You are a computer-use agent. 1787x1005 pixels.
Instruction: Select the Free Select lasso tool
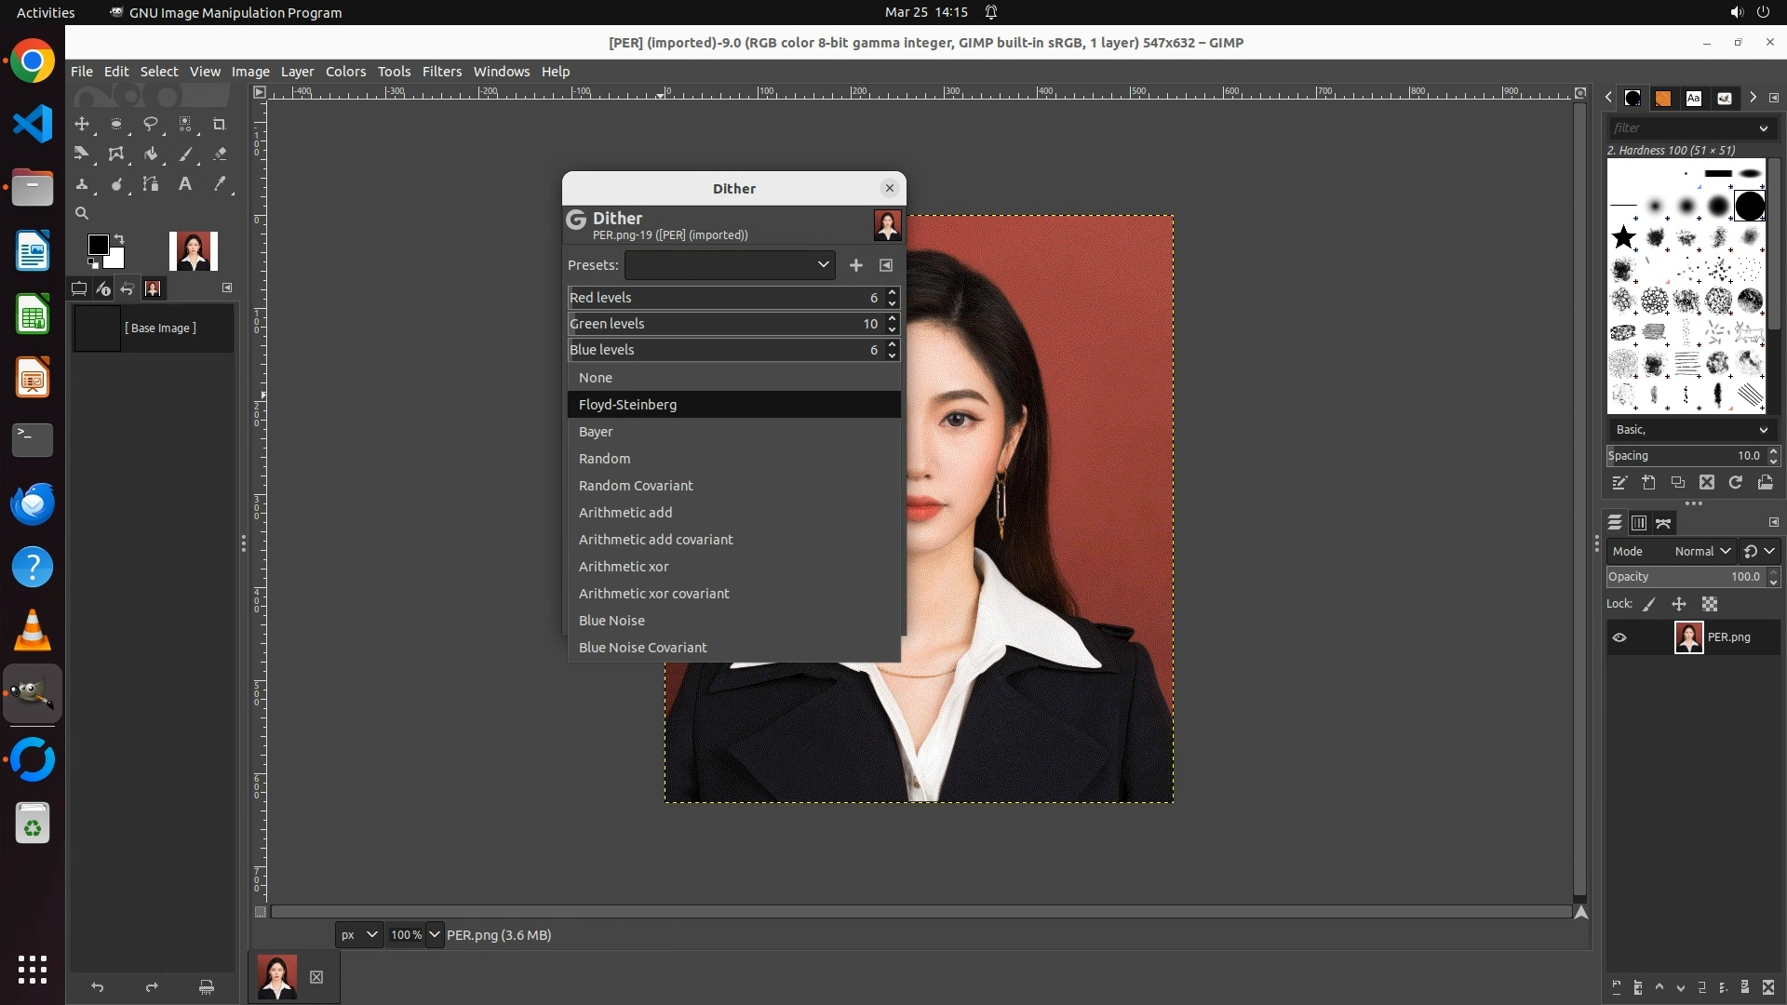pyautogui.click(x=150, y=124)
